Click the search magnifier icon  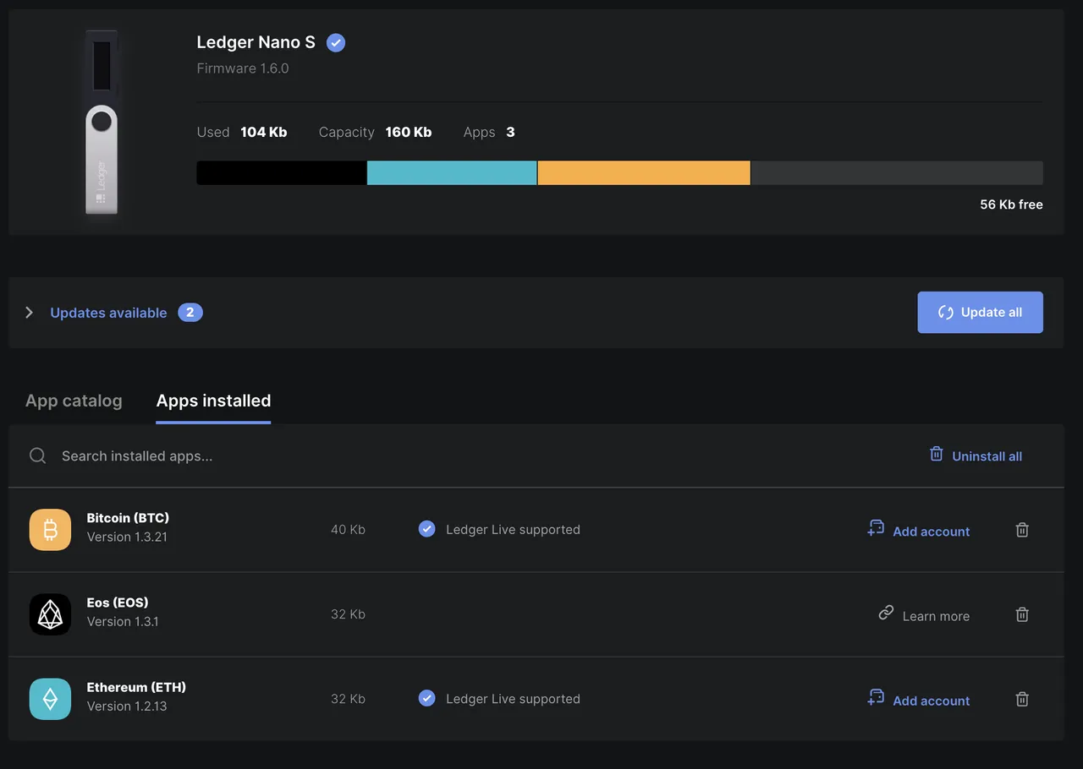click(37, 455)
